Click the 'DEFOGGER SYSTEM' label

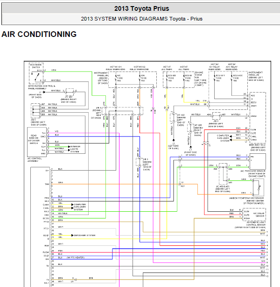tap(84, 236)
